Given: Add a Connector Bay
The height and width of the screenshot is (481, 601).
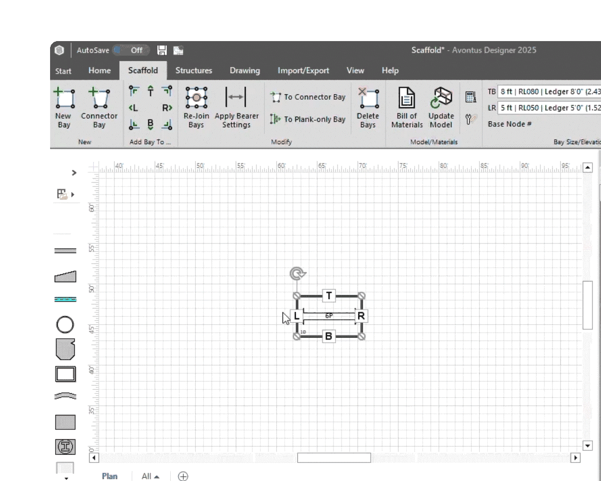Looking at the screenshot, I should click(x=99, y=108).
